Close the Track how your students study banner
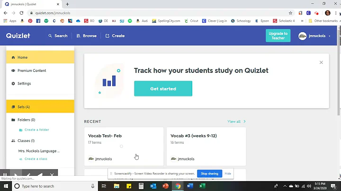 (321, 62)
